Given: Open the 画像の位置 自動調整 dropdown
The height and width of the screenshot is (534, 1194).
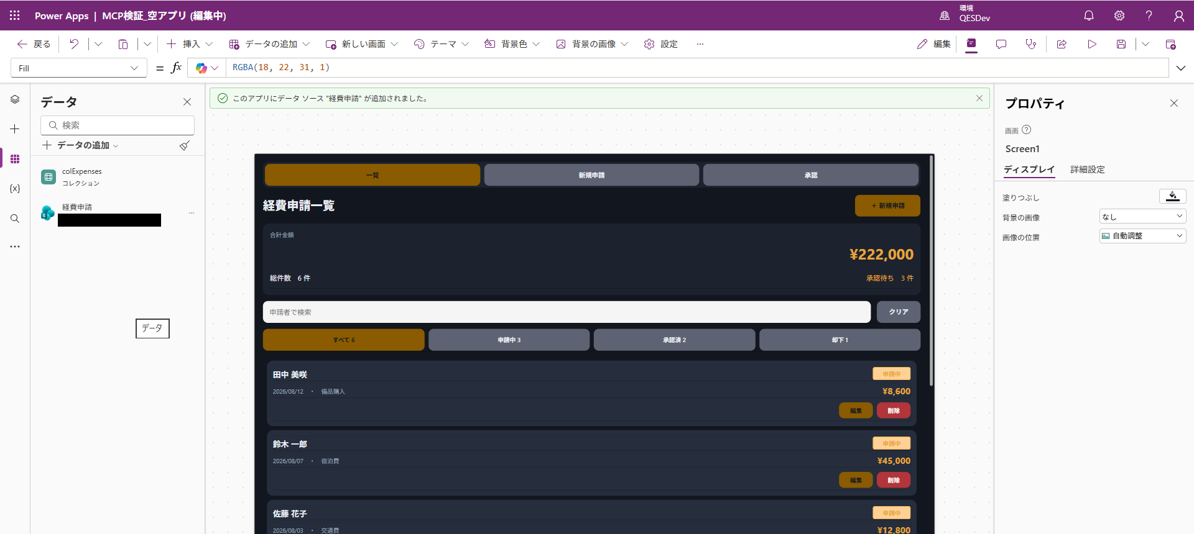Looking at the screenshot, I should 1142,236.
